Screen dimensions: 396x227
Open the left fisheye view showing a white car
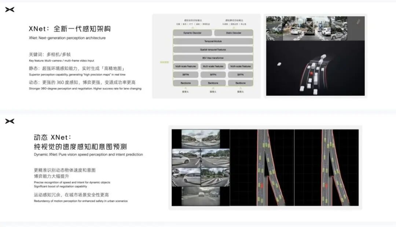point(186,177)
